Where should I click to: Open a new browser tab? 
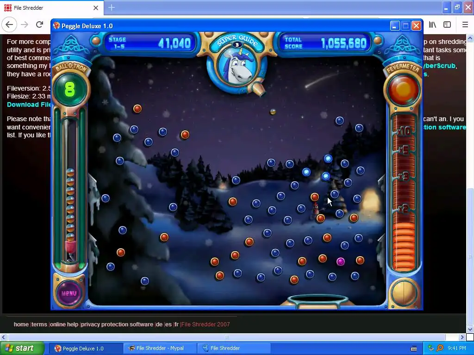pyautogui.click(x=111, y=7)
